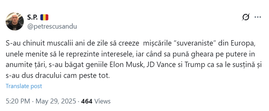This screenshot has width=269, height=111.
Task: Open the three-dot More options menu
Action: pyautogui.click(x=258, y=17)
